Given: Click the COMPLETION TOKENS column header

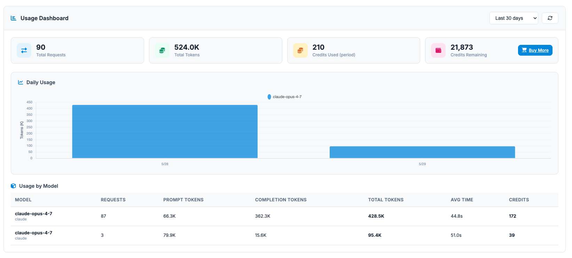Looking at the screenshot, I should click(281, 200).
